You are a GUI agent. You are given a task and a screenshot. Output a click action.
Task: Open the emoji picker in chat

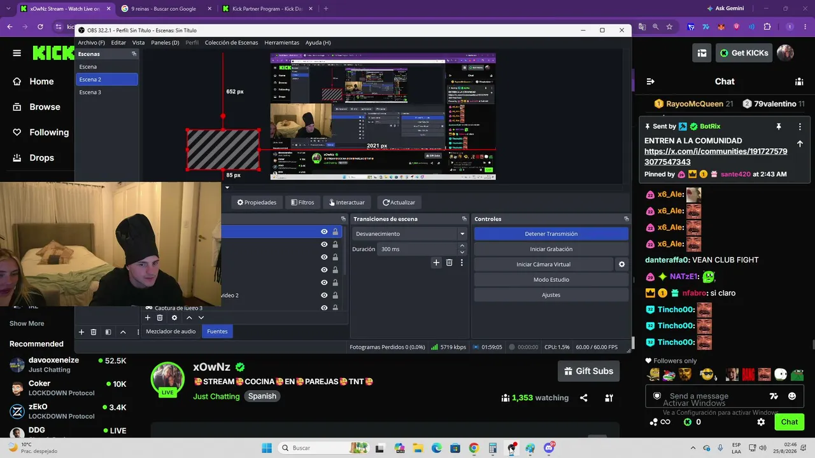coord(791,396)
